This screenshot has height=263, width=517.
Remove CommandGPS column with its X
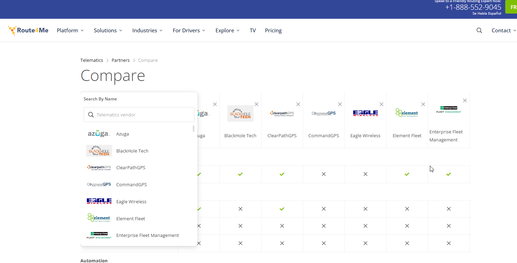coord(340,104)
